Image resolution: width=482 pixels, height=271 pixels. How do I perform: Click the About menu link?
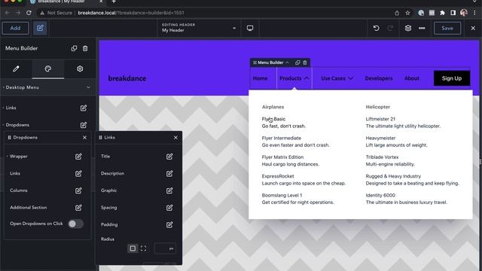(412, 78)
